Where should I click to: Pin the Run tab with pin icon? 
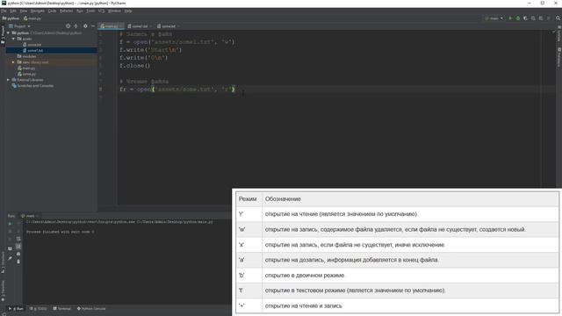[10, 258]
